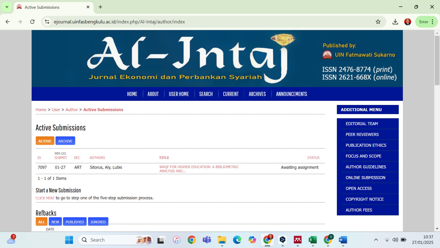Select the User Home menu item
This screenshot has height=248, width=440.
179,94
